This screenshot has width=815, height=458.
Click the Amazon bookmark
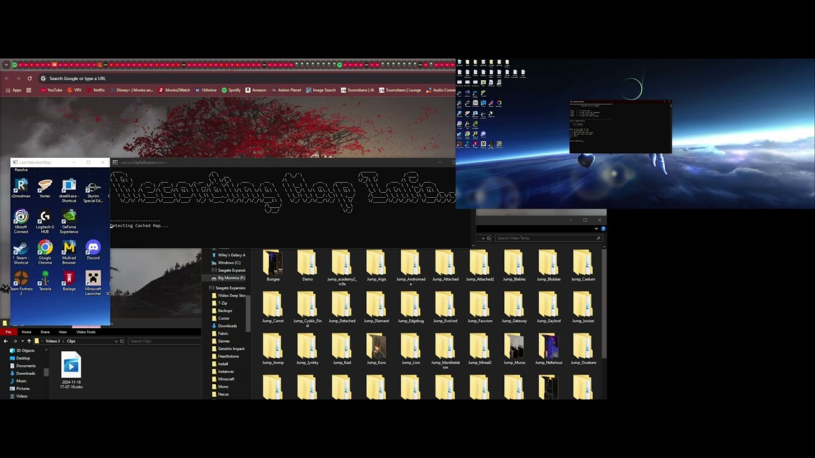tap(255, 90)
